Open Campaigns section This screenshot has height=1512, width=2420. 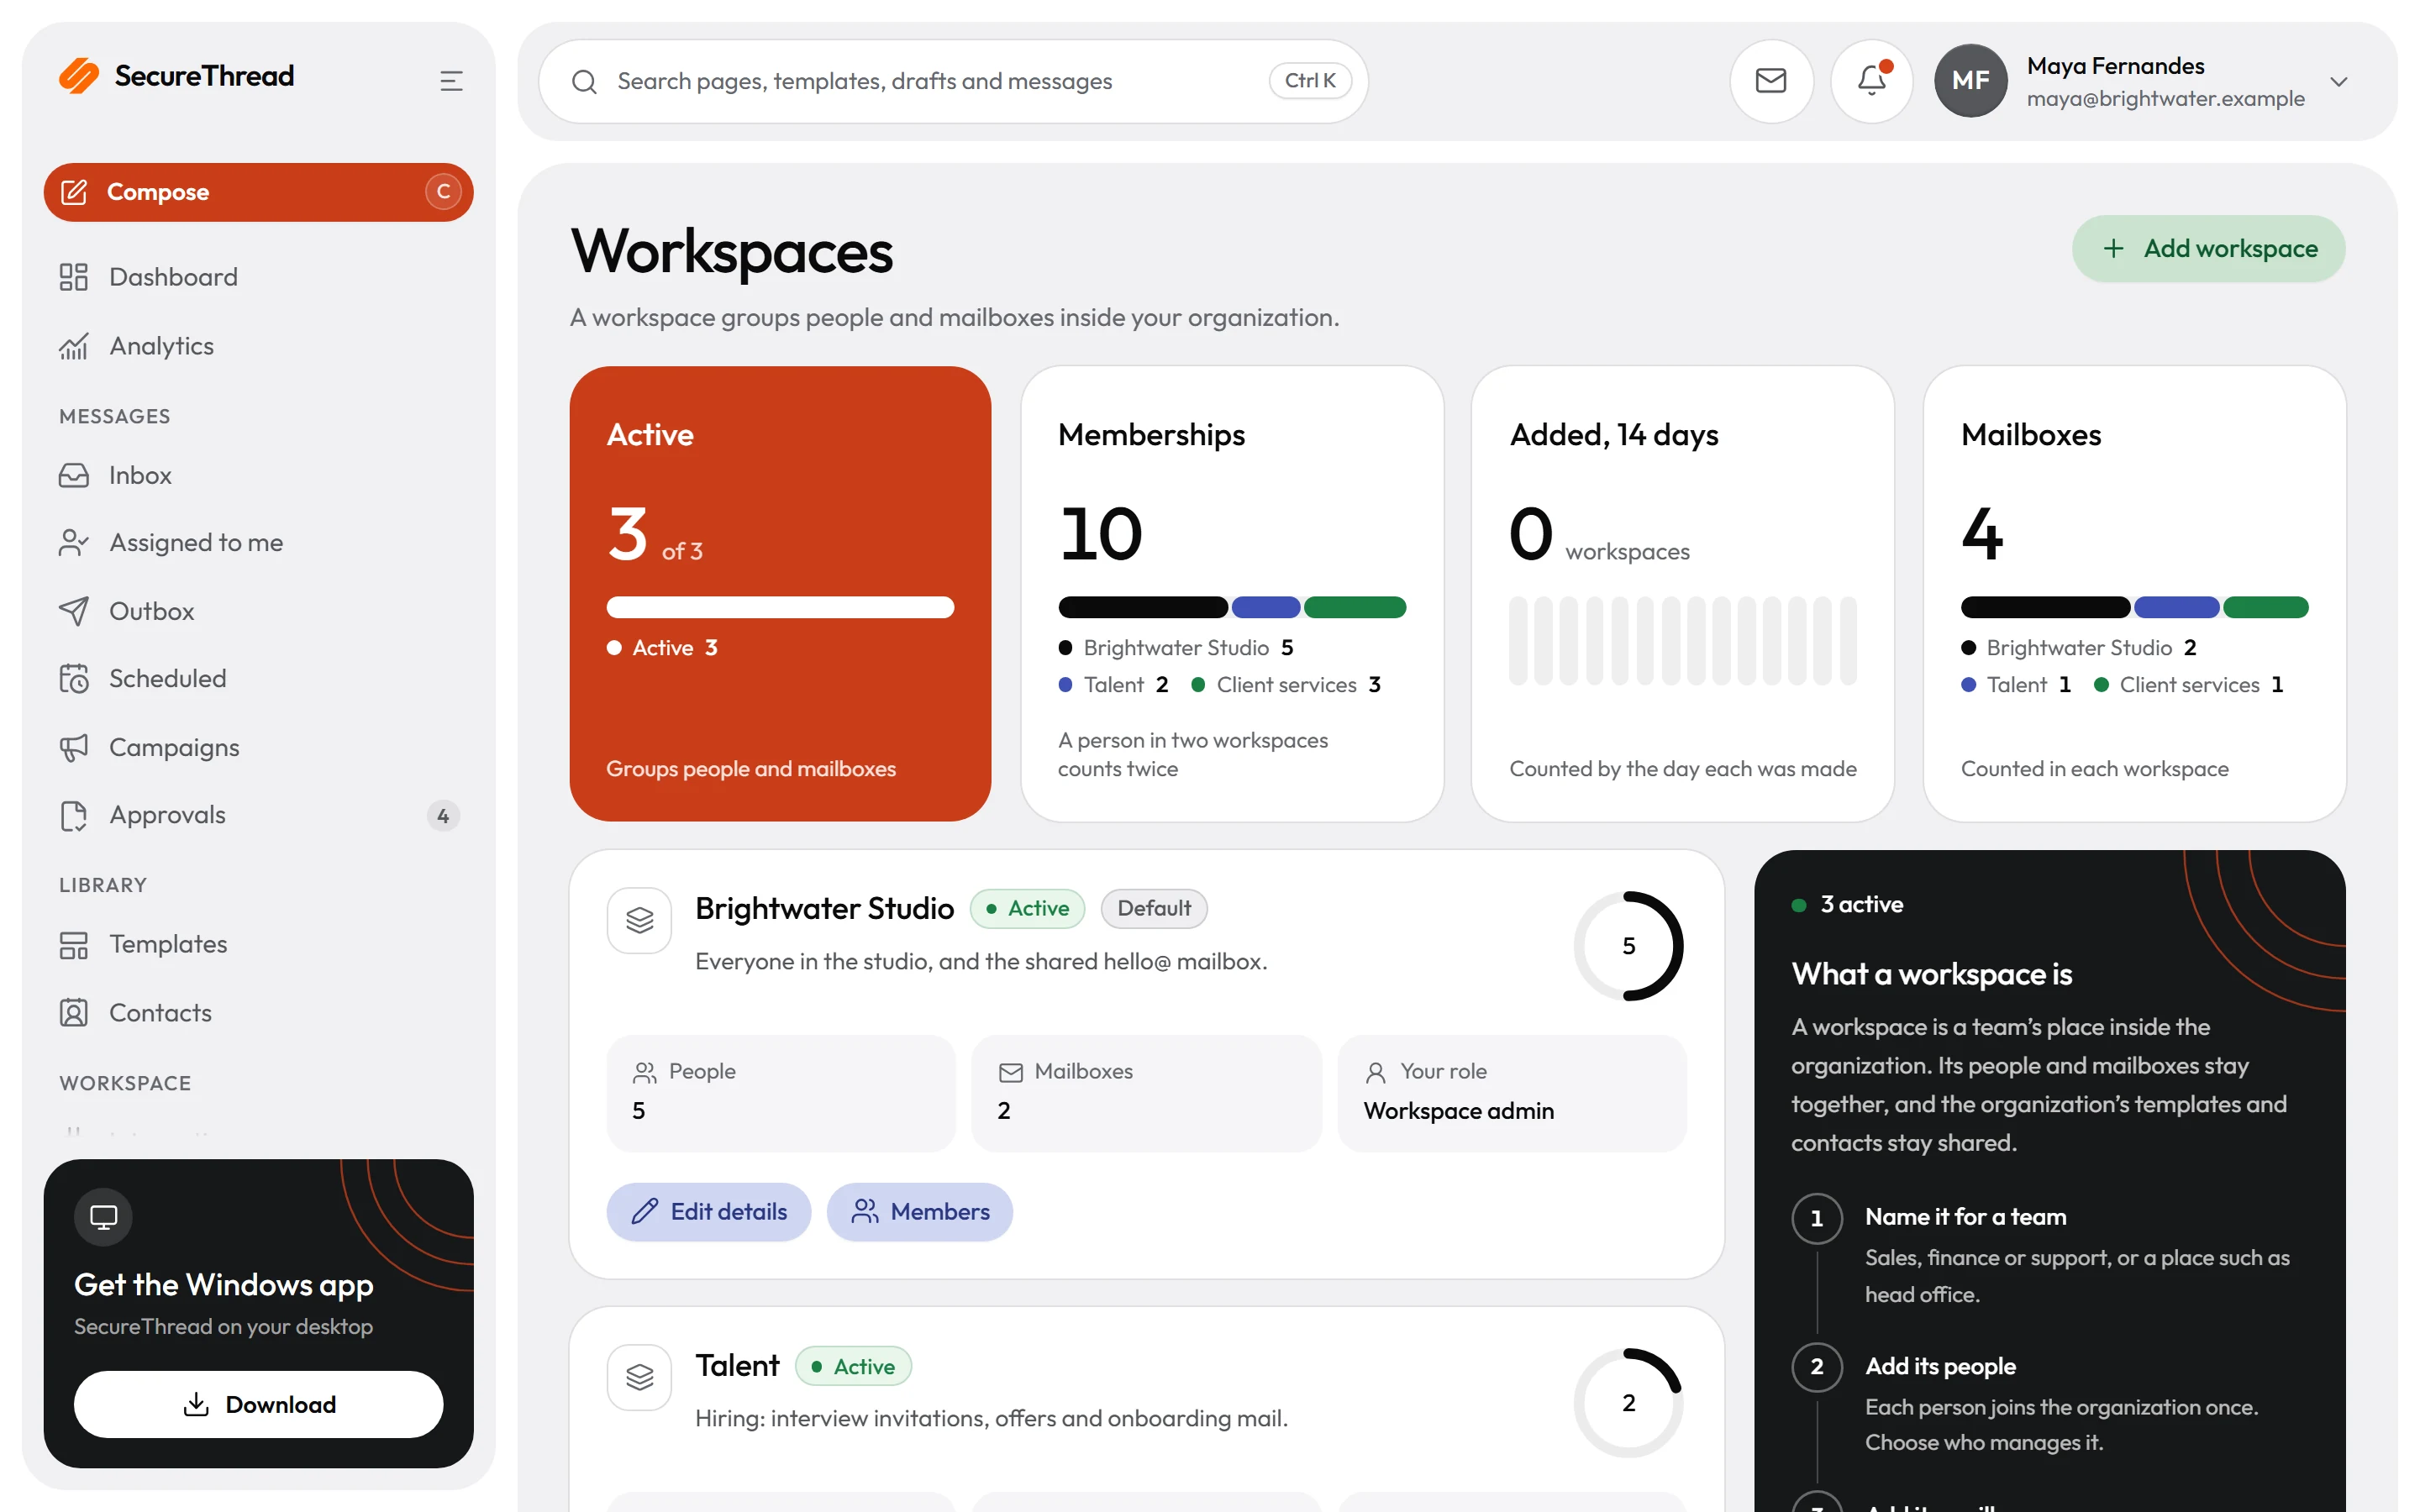pyautogui.click(x=258, y=747)
